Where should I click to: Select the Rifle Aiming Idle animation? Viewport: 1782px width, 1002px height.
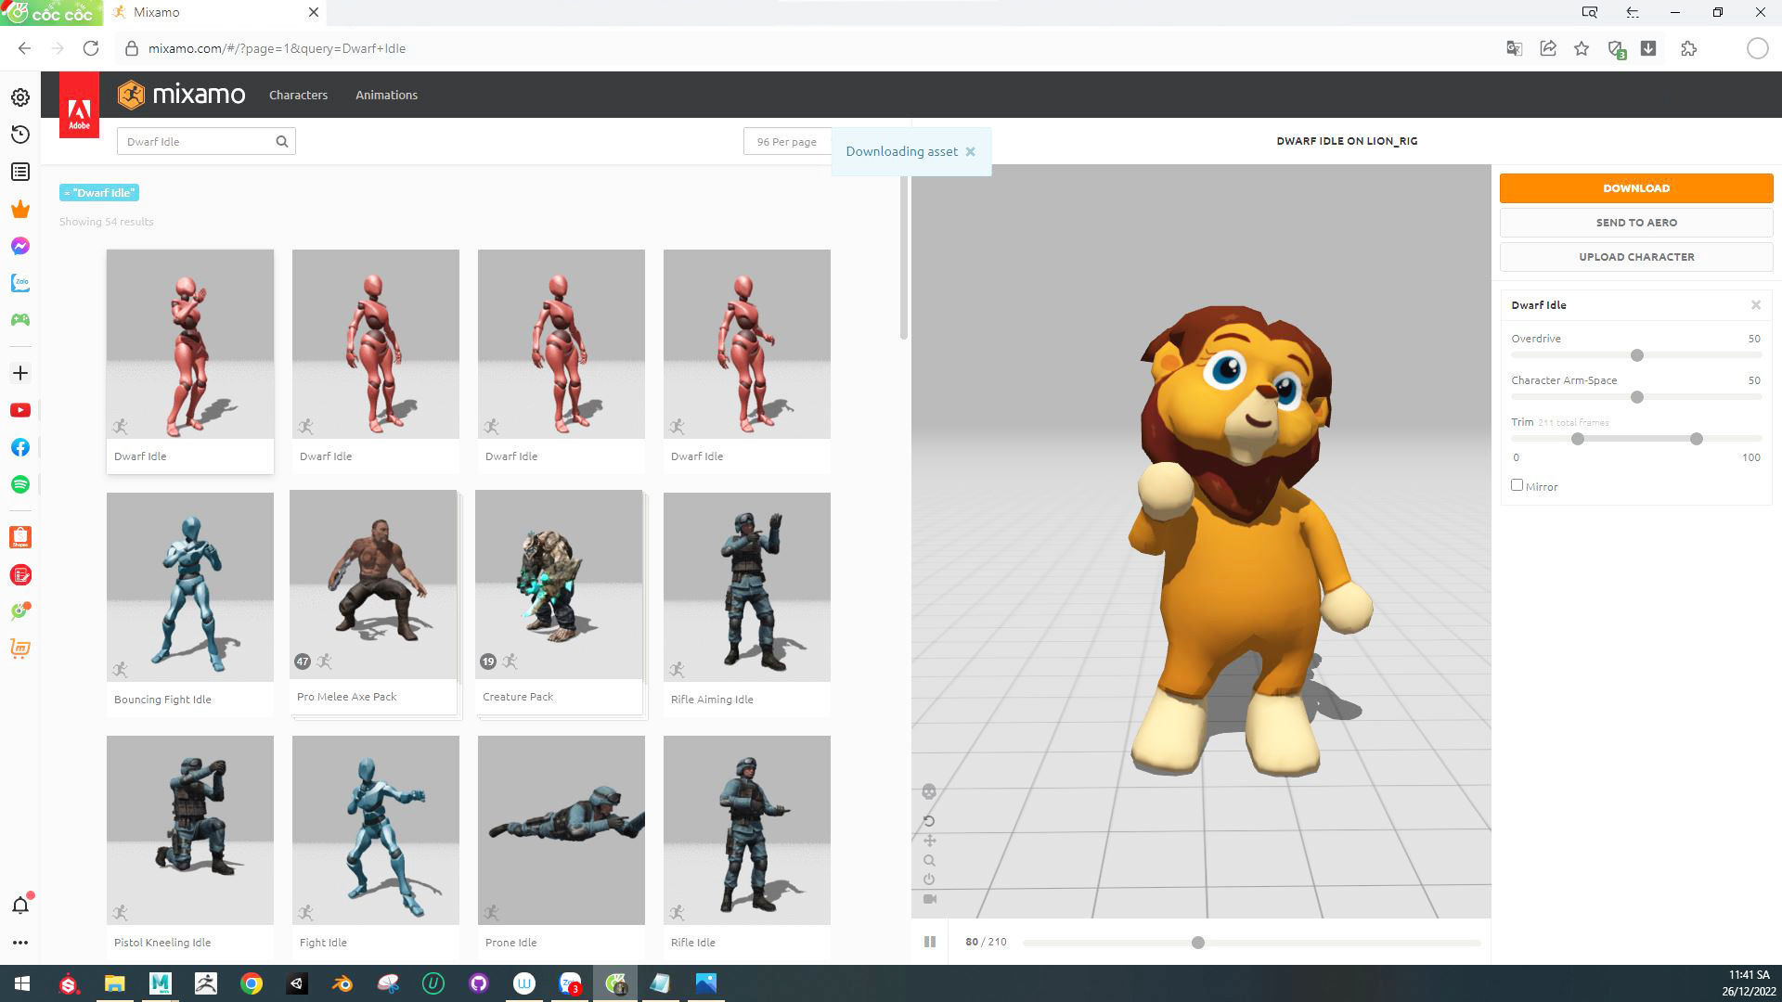747,604
